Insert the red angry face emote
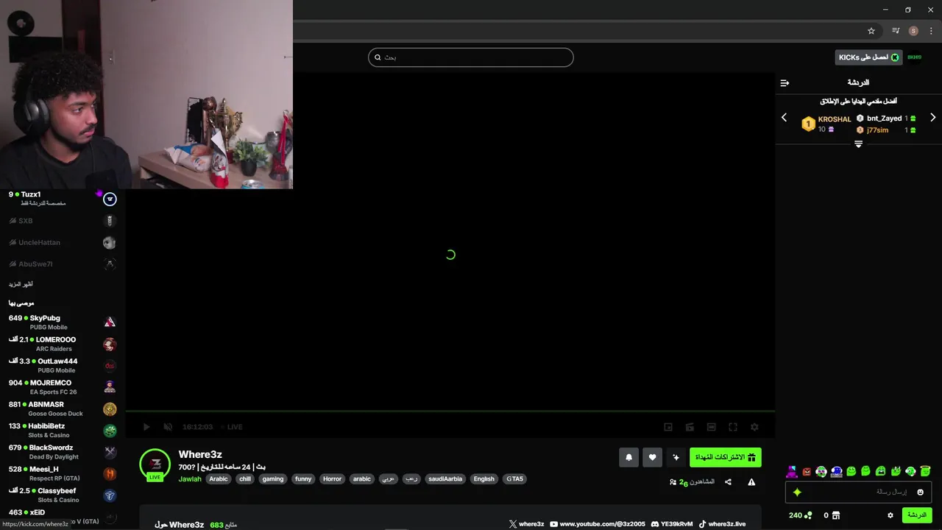Viewport: 942px width, 530px height. point(807,471)
